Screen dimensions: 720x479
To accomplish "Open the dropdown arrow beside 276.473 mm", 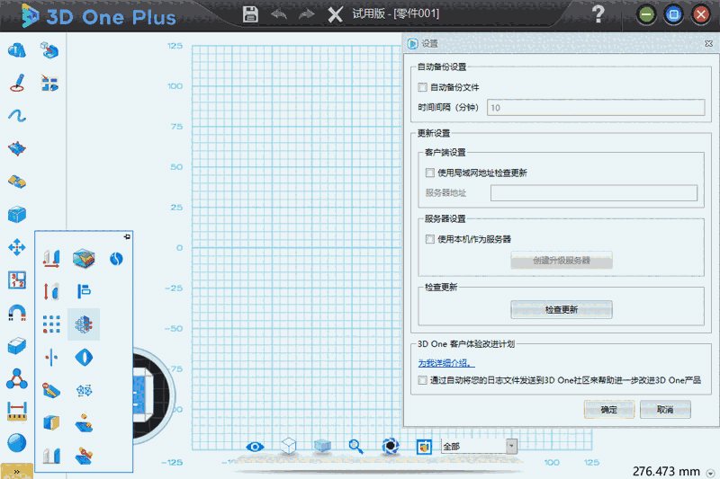I will pos(711,474).
